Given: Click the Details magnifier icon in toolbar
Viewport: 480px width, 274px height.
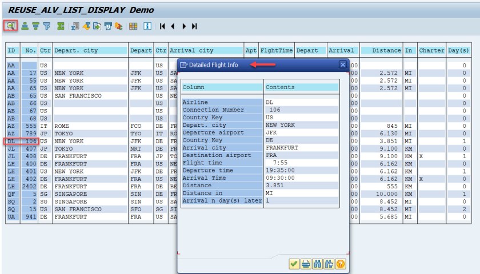Looking at the screenshot, I should pyautogui.click(x=10, y=26).
